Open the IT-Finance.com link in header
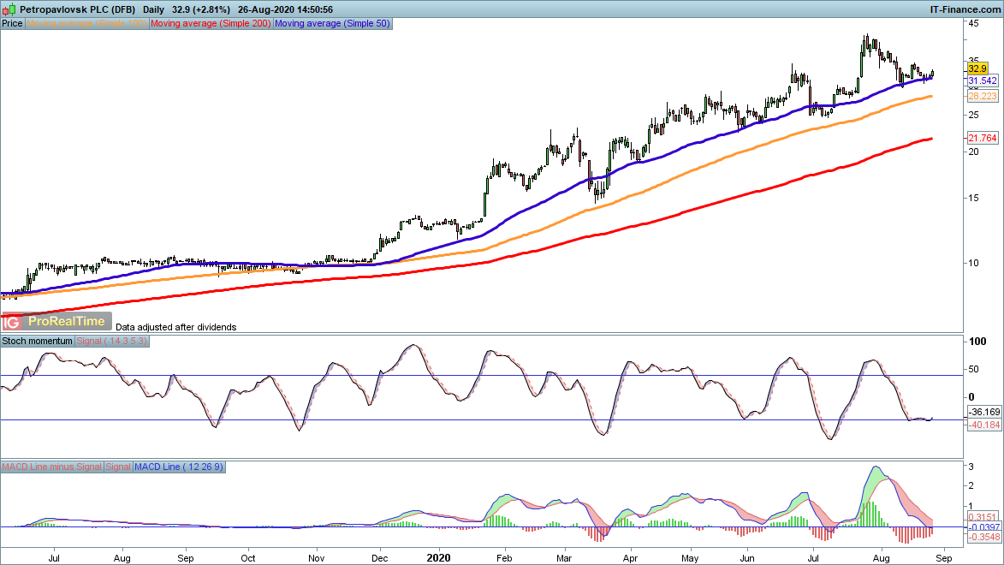Image resolution: width=1004 pixels, height=565 pixels. (x=965, y=9)
